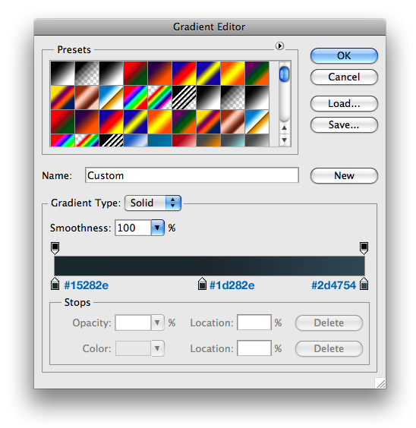Cancel the Gradient Editor dialog
The height and width of the screenshot is (428, 416).
pos(344,77)
